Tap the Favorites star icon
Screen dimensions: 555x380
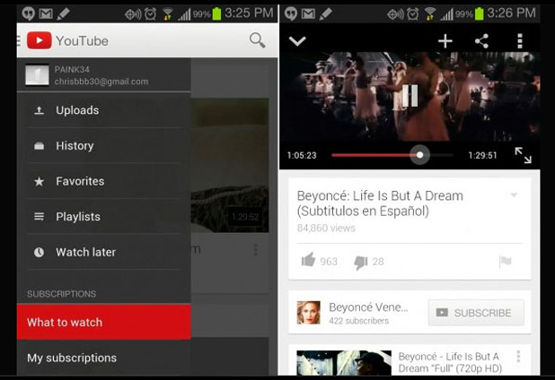(39, 181)
